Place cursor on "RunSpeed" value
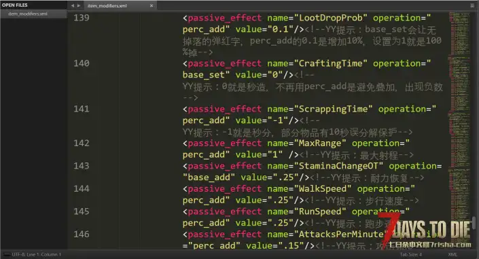This screenshot has height=259, width=479. (320, 211)
